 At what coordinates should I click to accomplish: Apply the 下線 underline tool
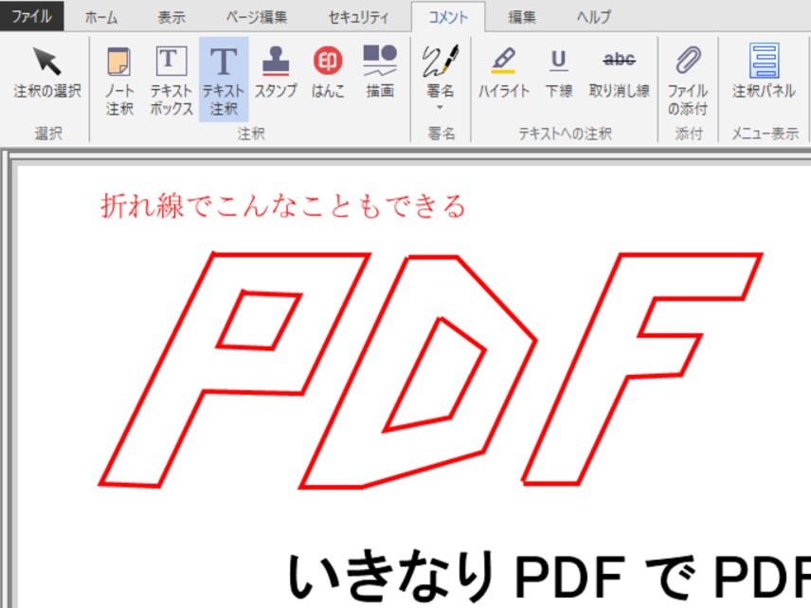coord(559,72)
